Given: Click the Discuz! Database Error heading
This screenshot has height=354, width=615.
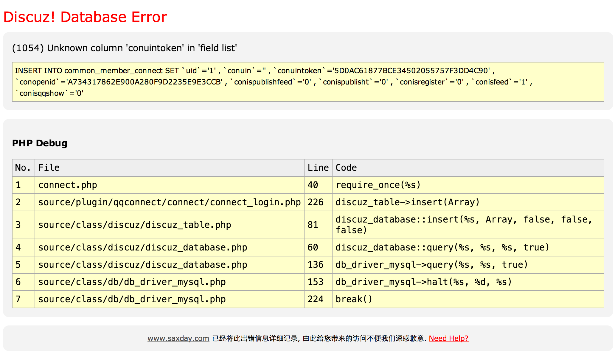Looking at the screenshot, I should [85, 17].
